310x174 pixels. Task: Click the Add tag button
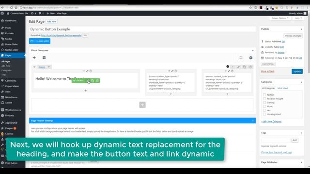click(x=294, y=140)
